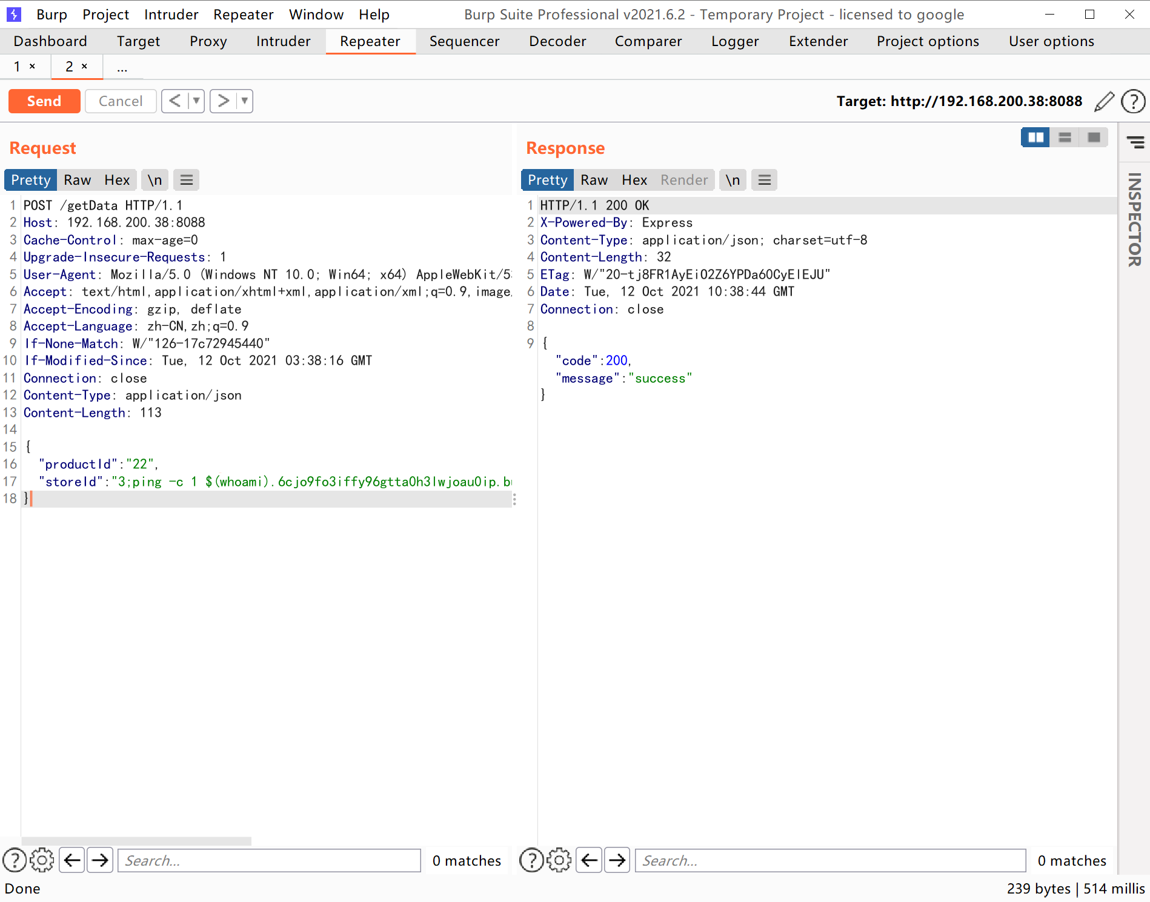Open the Project menu

point(106,15)
